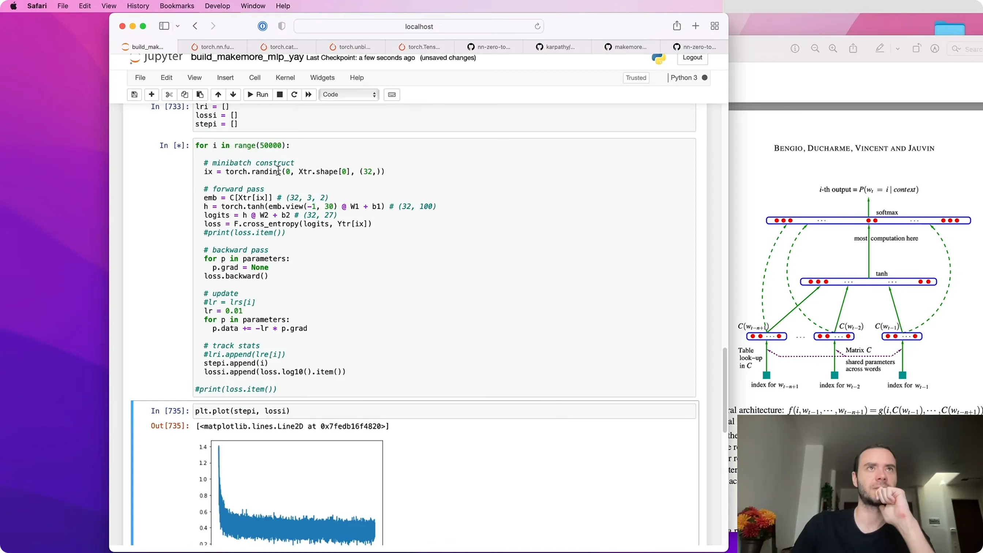Open the command palette keyboard icon
Image resolution: width=983 pixels, height=553 pixels.
[x=392, y=94]
